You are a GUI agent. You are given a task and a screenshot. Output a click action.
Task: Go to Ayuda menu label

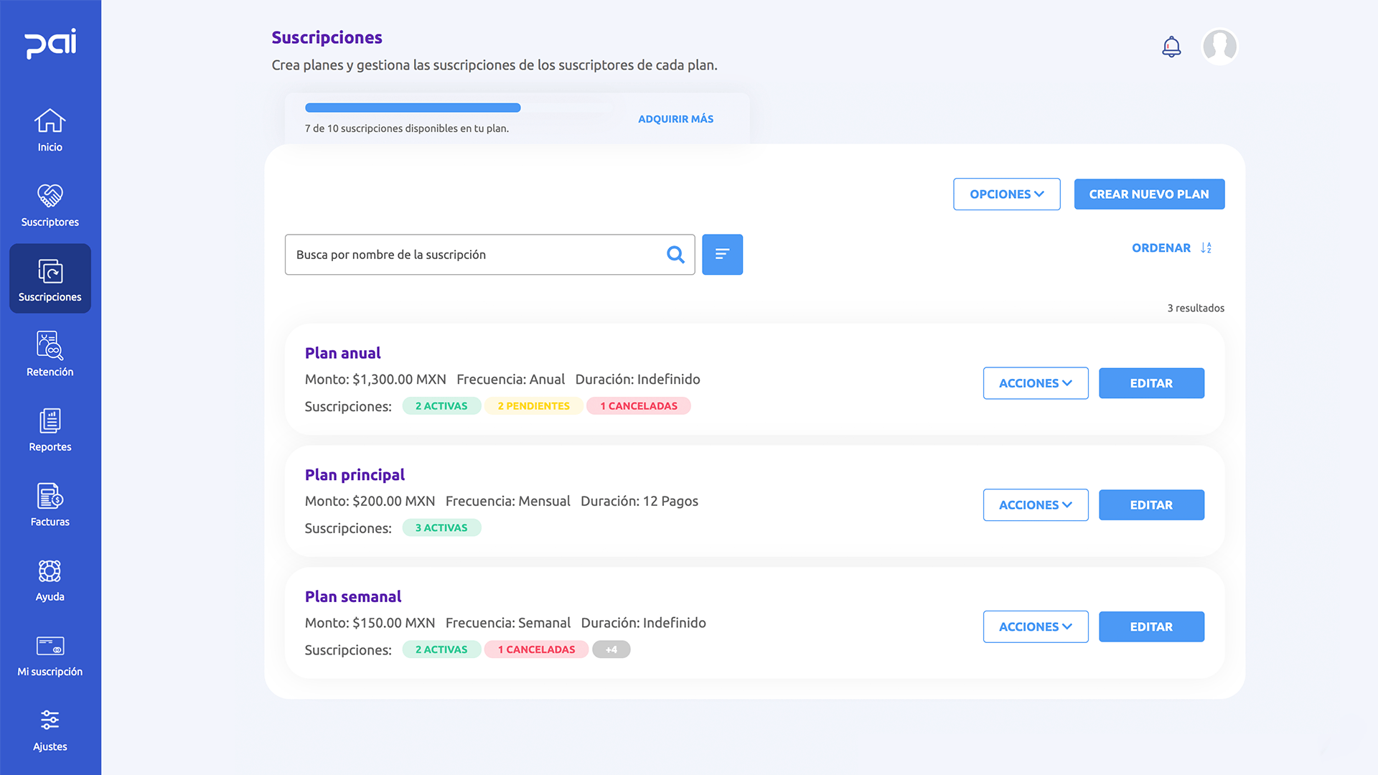pyautogui.click(x=50, y=597)
